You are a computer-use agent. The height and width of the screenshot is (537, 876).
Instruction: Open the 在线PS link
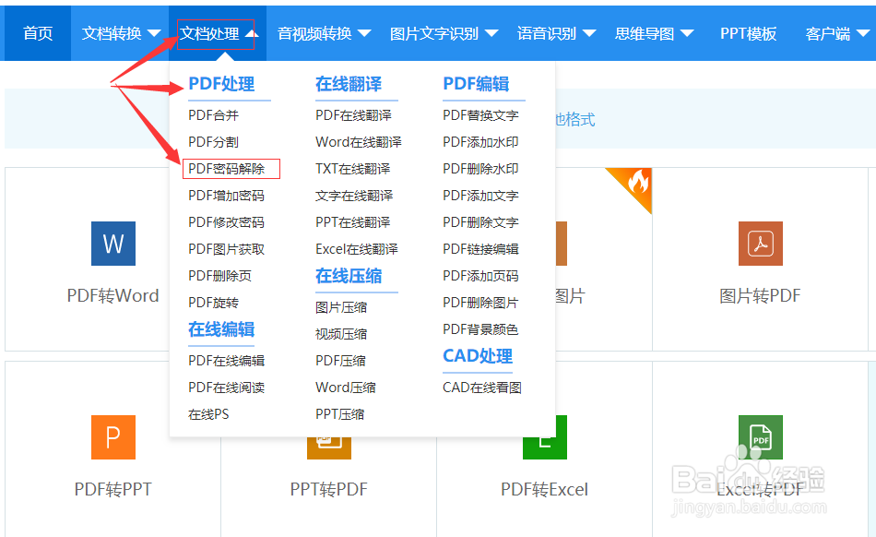click(x=211, y=413)
